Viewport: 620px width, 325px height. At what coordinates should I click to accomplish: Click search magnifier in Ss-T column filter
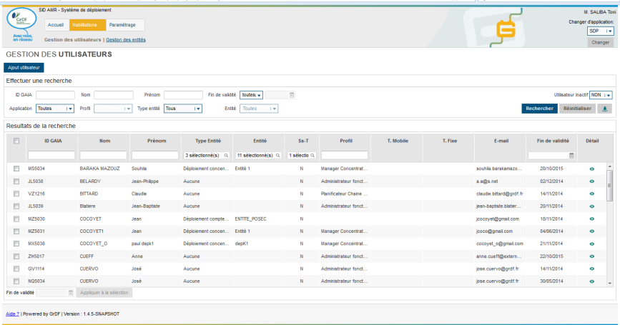point(313,156)
